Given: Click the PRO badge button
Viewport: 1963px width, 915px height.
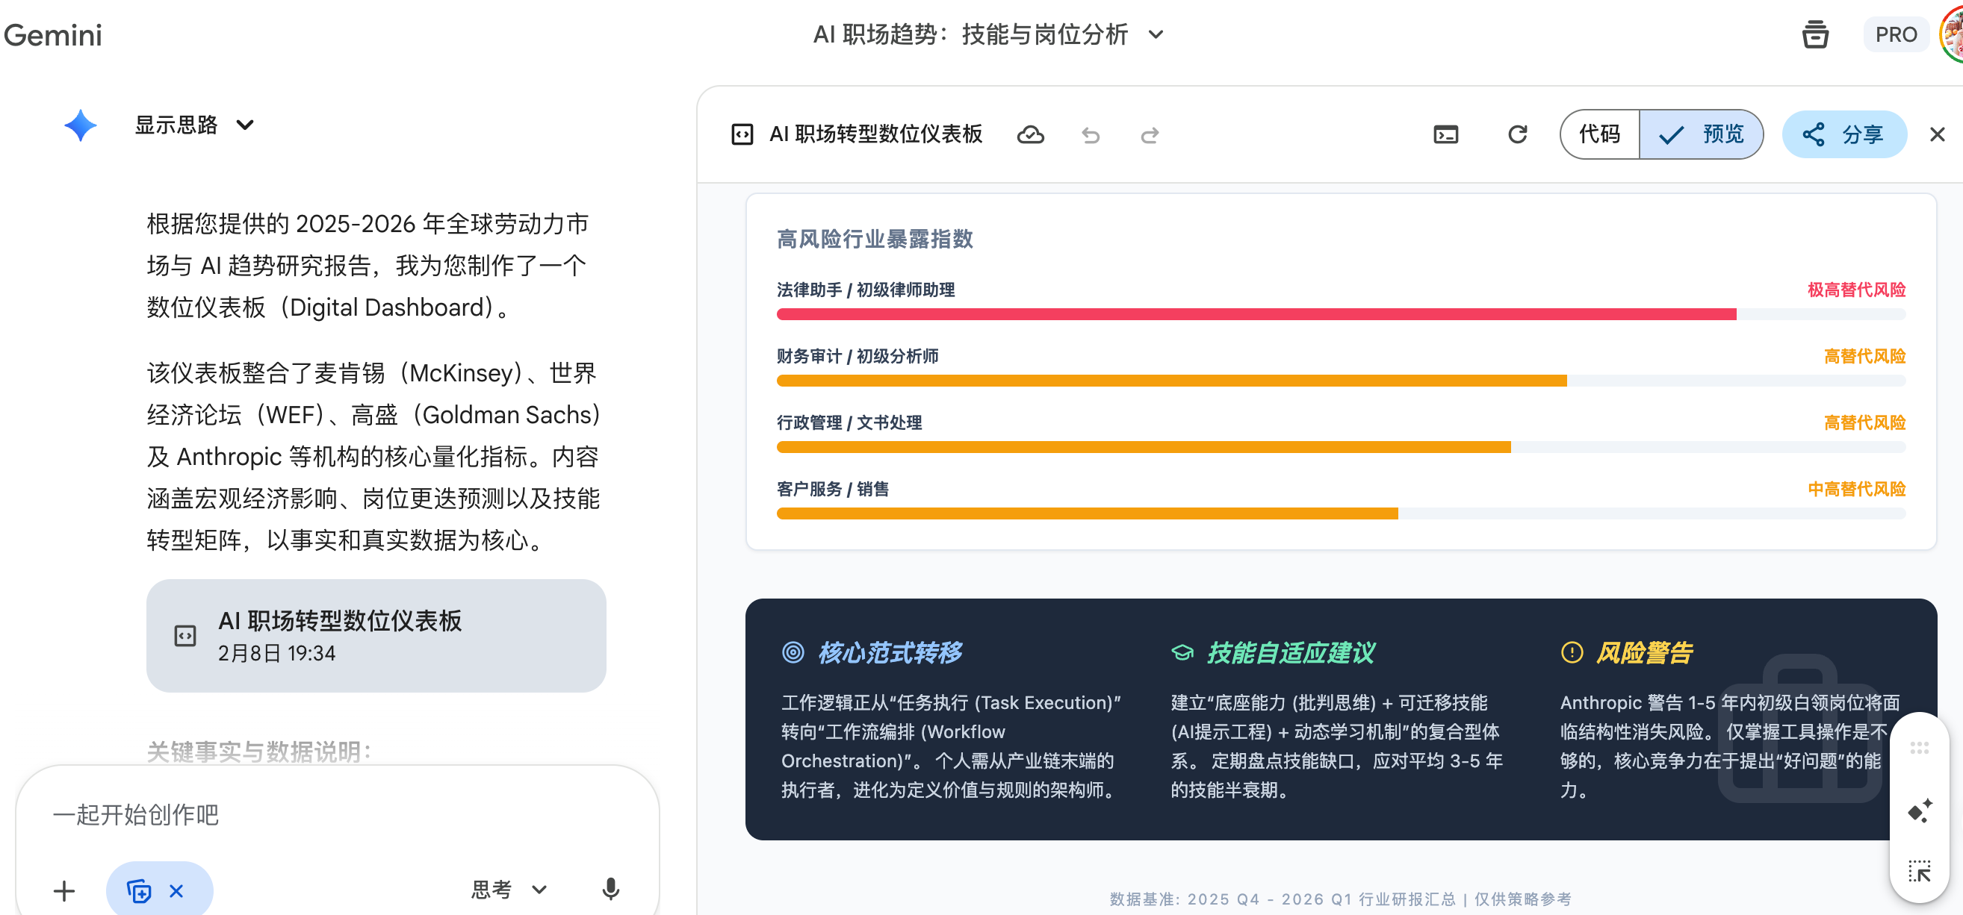Looking at the screenshot, I should (1895, 34).
